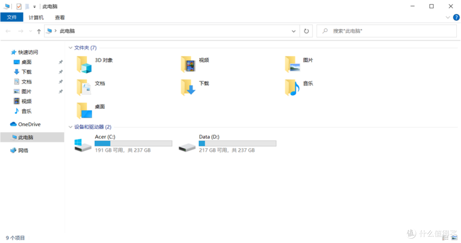
Task: Click the Acer (C:) storage usage bar
Action: point(134,143)
